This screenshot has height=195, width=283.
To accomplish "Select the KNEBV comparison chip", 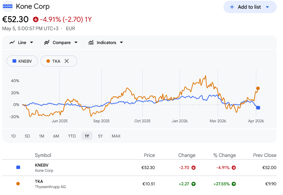I will [22, 61].
